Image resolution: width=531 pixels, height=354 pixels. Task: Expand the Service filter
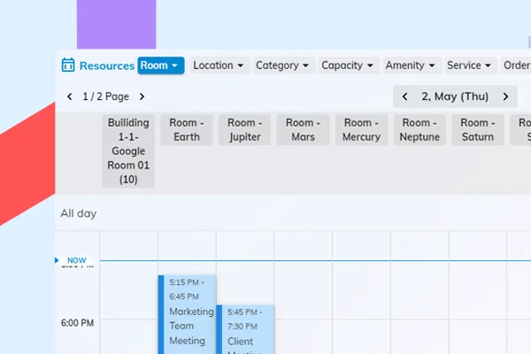469,65
